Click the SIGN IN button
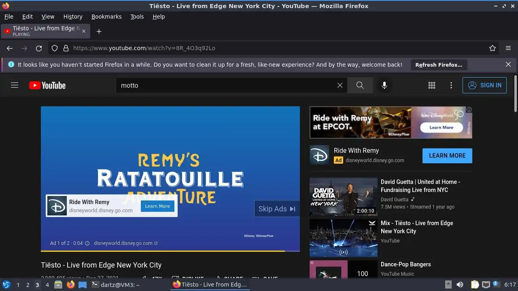The image size is (518, 291). point(484,85)
